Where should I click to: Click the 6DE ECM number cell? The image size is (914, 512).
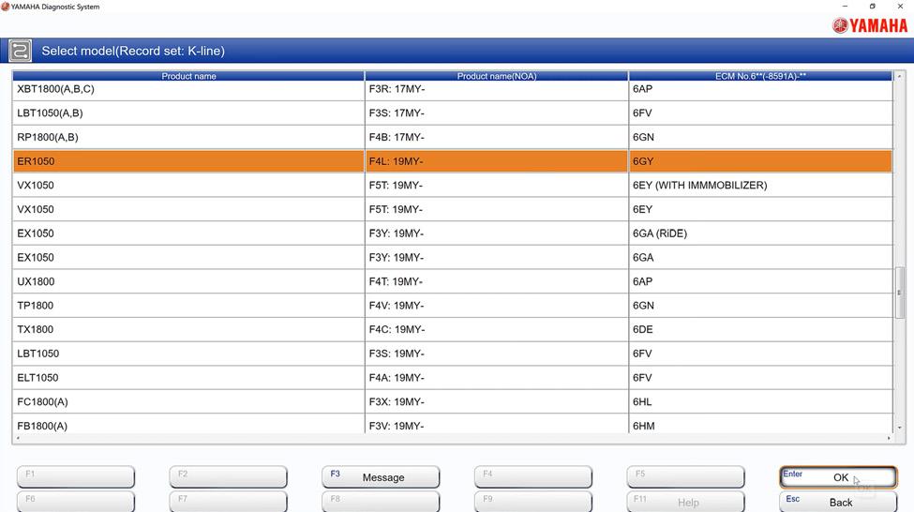[760, 329]
